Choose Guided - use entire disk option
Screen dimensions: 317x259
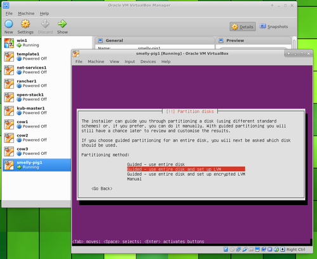pyautogui.click(x=156, y=164)
